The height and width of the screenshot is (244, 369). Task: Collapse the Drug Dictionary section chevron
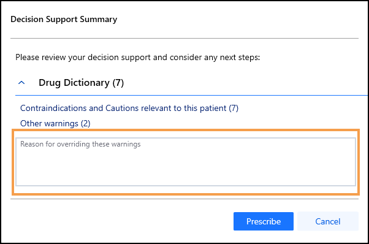coord(21,83)
